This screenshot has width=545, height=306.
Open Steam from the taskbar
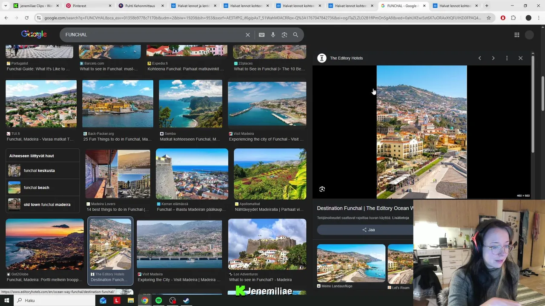click(x=186, y=300)
